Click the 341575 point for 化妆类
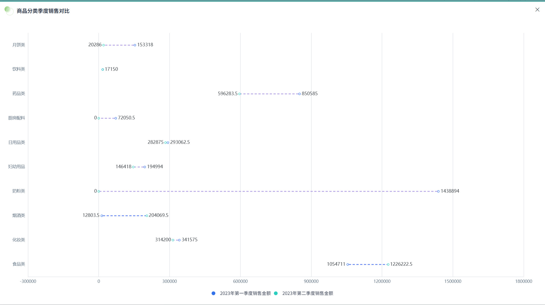Viewport: 545px width, 305px height. [179, 240]
